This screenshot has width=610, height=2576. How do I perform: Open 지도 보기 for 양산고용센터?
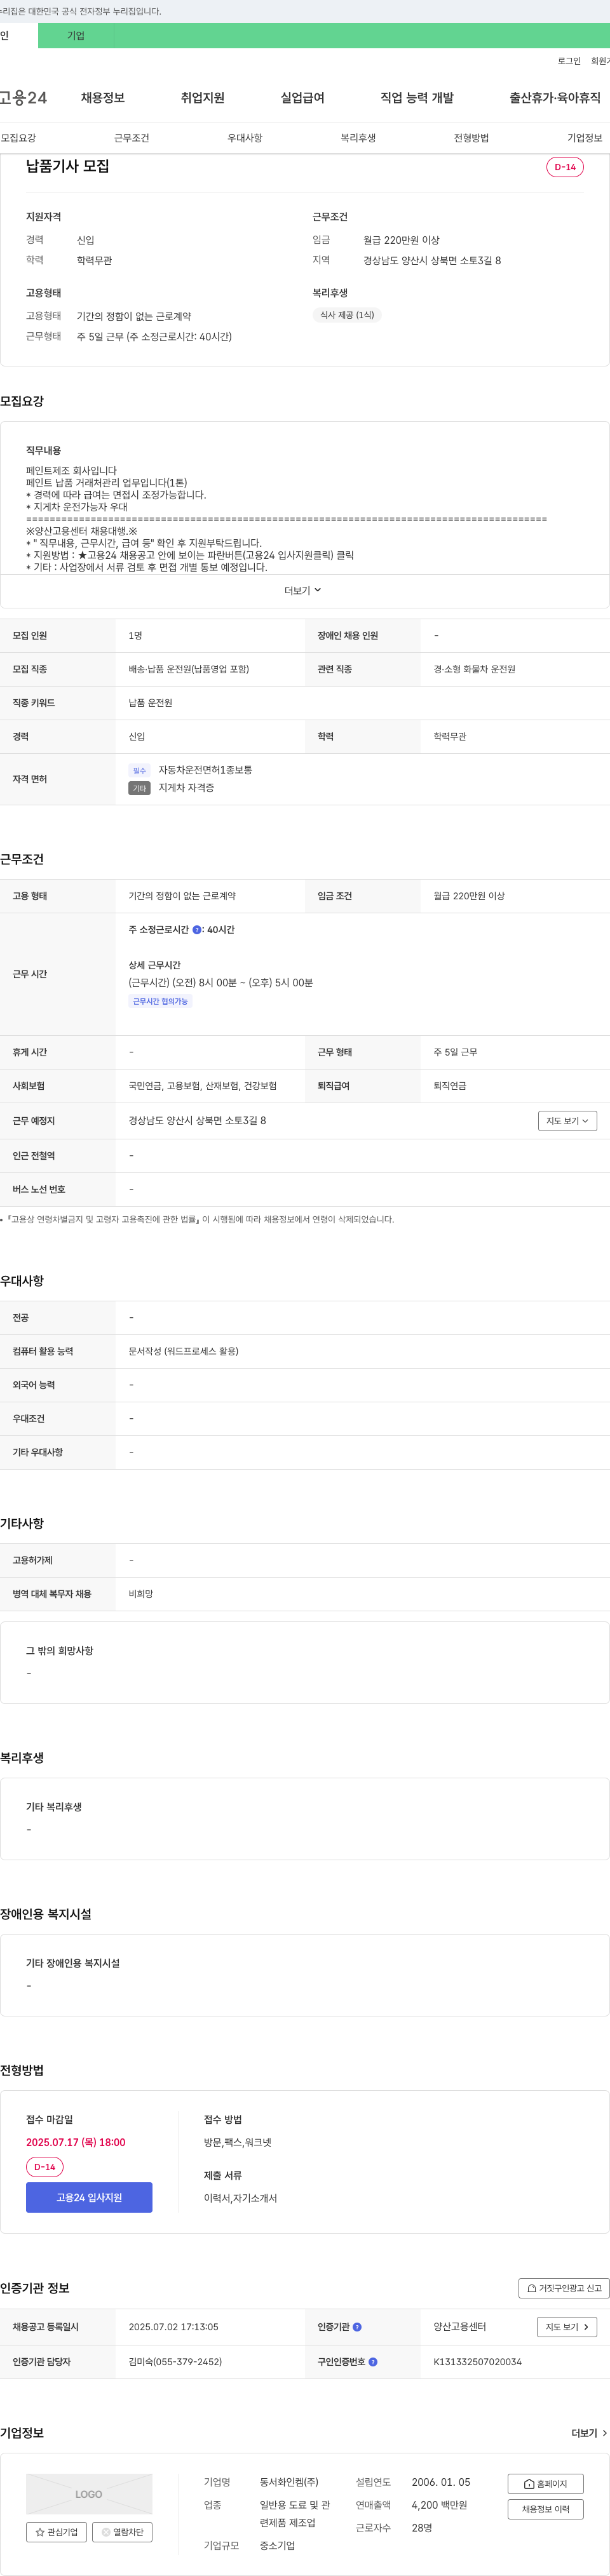point(567,2327)
